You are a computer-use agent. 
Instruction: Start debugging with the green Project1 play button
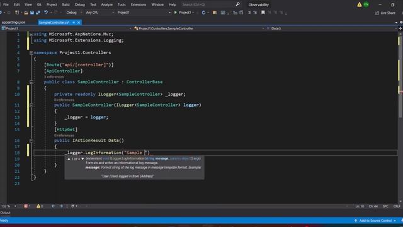pyautogui.click(x=183, y=13)
